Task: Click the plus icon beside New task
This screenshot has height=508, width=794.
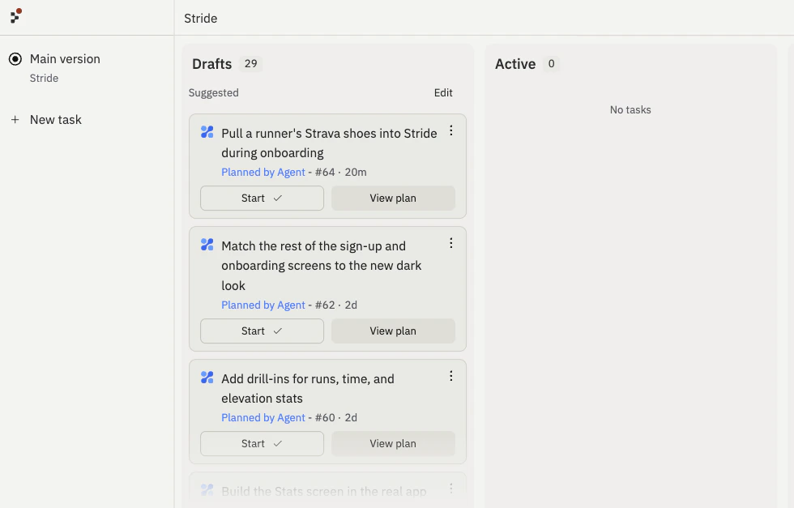Action: (15, 120)
